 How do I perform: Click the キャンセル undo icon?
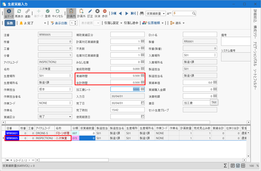[57, 11]
